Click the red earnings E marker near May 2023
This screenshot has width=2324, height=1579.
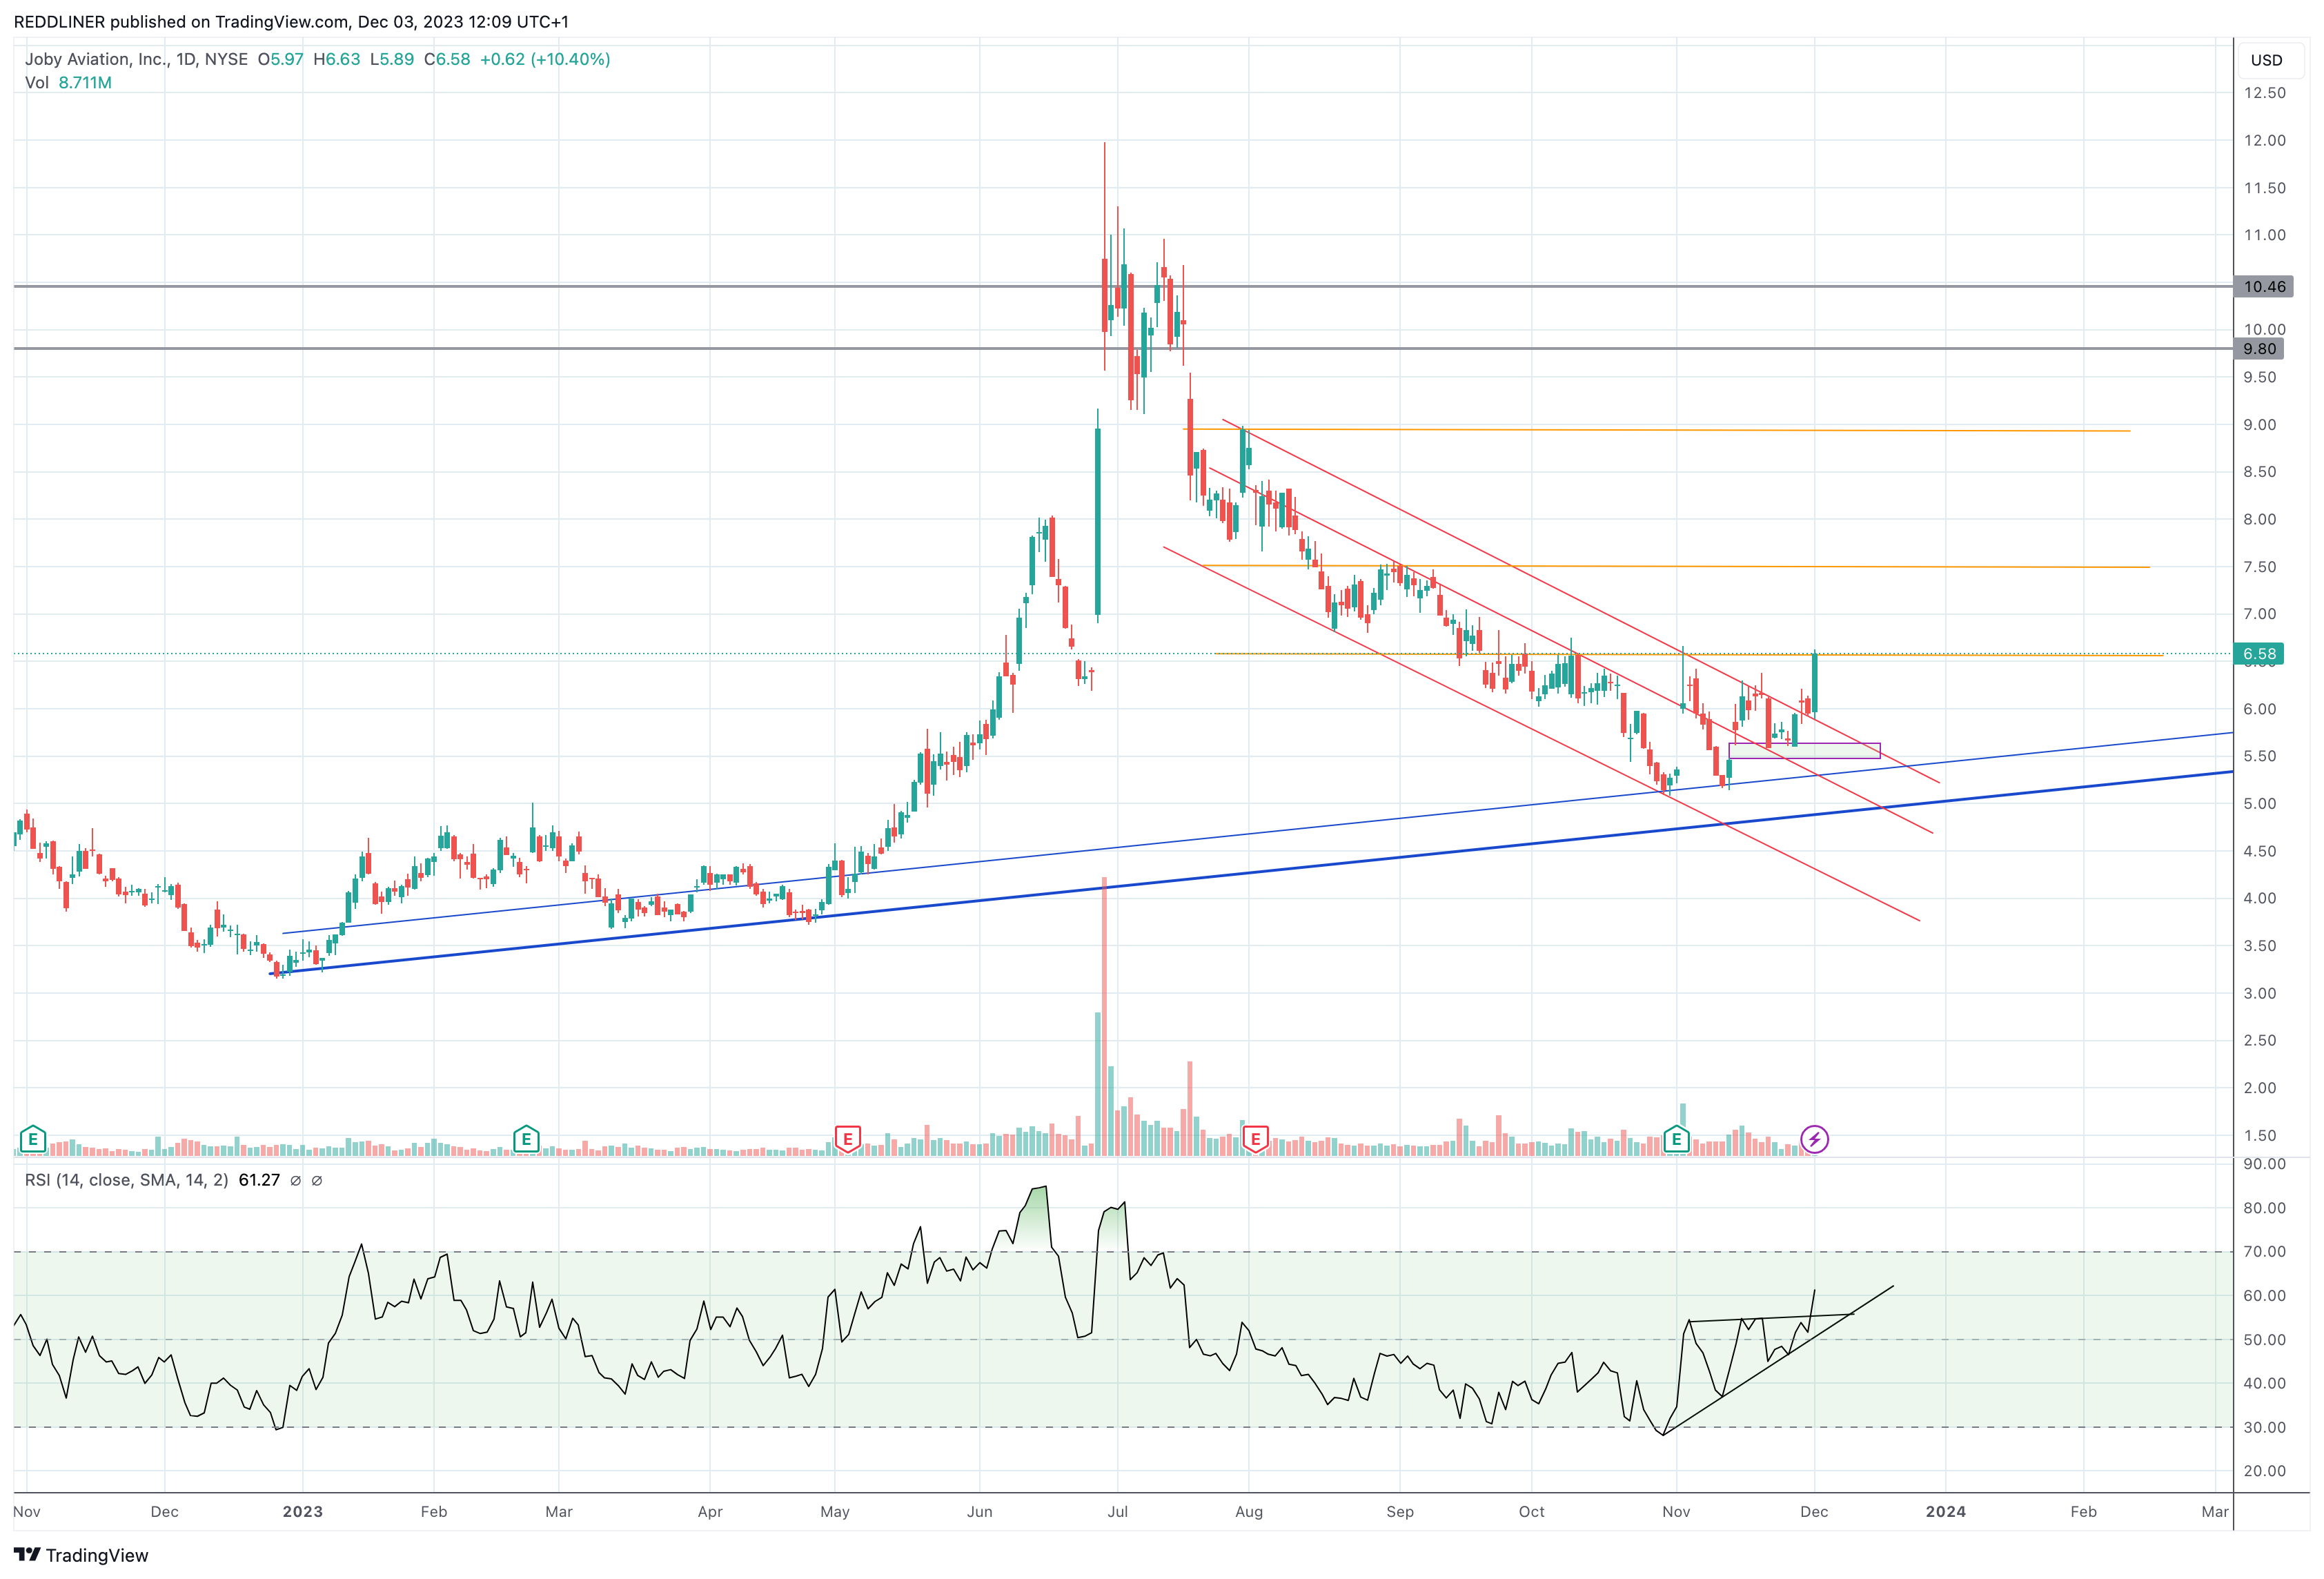(x=847, y=1138)
